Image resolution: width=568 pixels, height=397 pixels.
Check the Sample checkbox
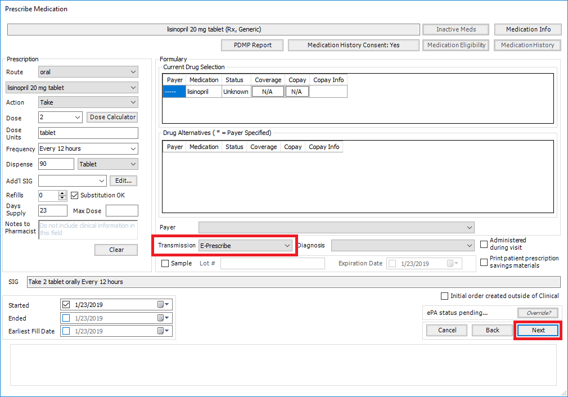tap(165, 263)
